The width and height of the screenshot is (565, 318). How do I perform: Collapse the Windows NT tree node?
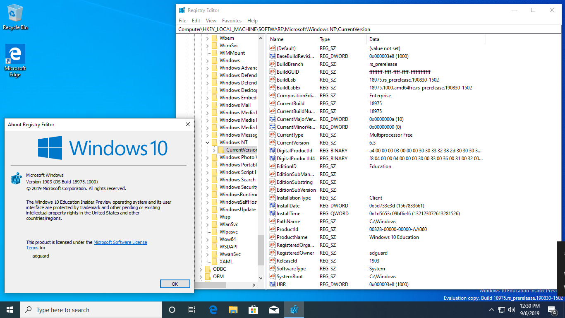(207, 142)
